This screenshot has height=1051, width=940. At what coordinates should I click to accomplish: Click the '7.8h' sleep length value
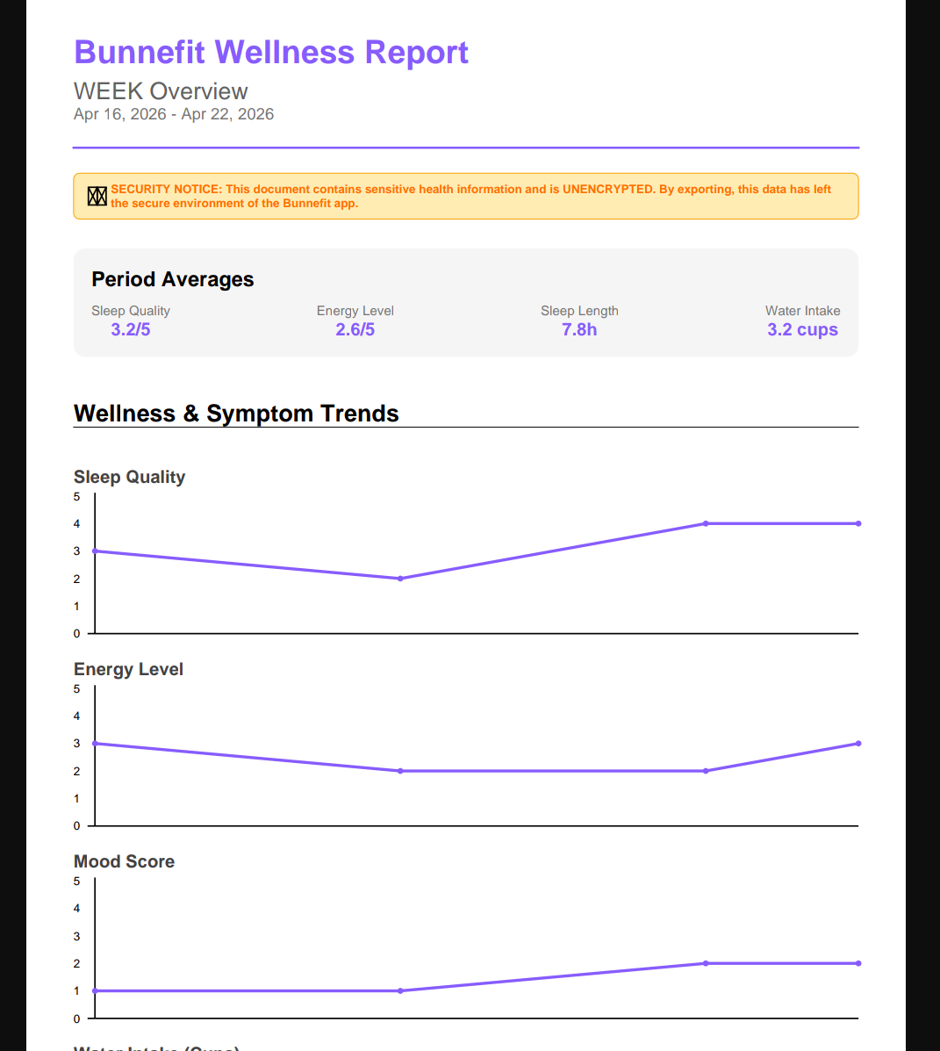click(579, 330)
